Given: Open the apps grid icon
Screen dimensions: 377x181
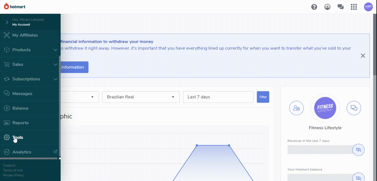Looking at the screenshot, I should (x=354, y=7).
